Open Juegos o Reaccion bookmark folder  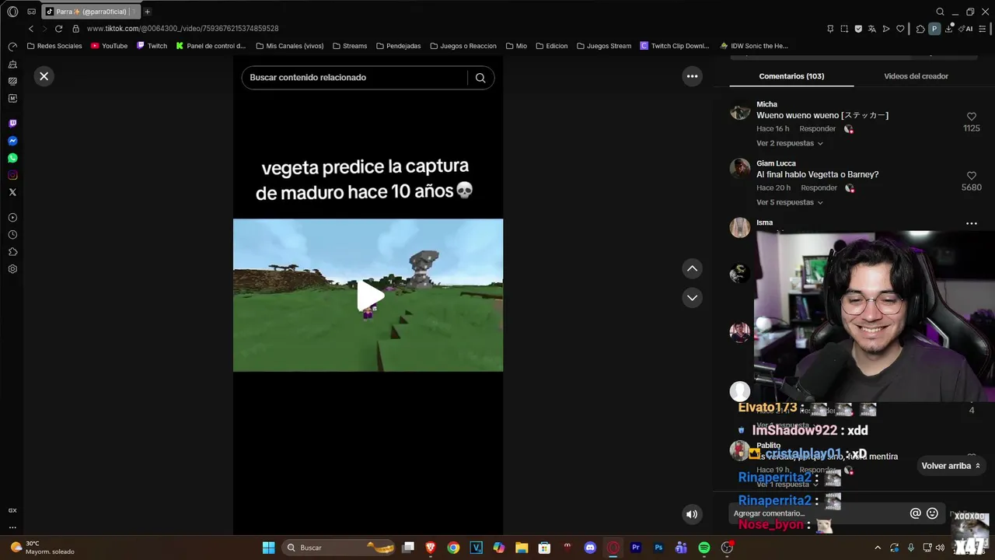point(463,46)
